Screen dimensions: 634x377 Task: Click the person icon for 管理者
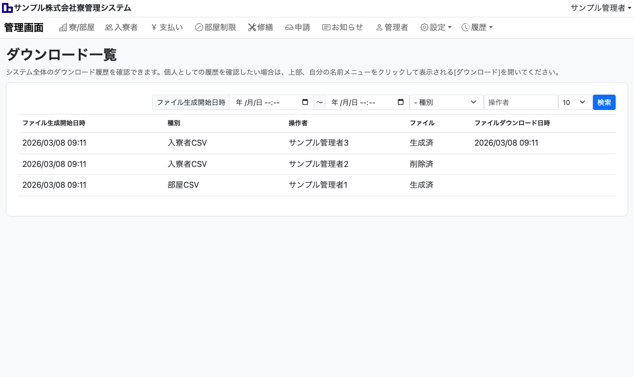pyautogui.click(x=379, y=28)
